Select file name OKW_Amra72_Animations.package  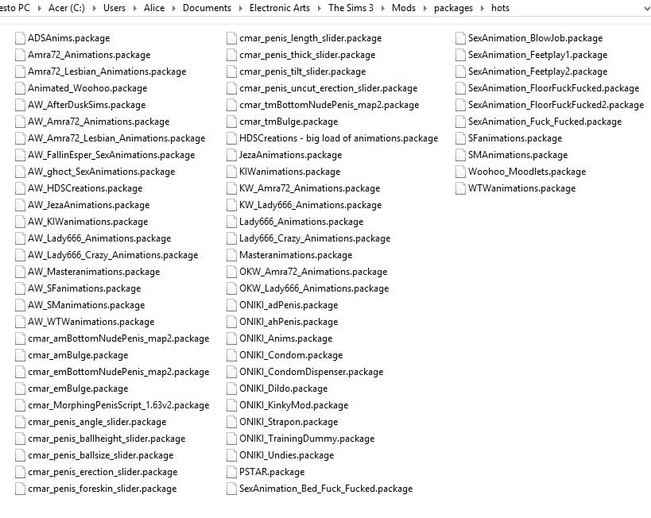313,272
